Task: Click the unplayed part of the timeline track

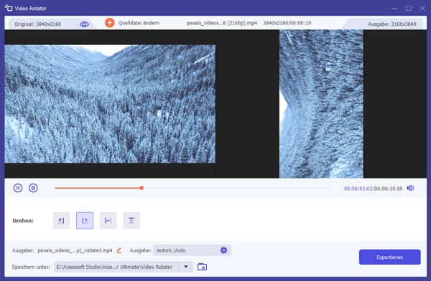Action: click(236, 188)
